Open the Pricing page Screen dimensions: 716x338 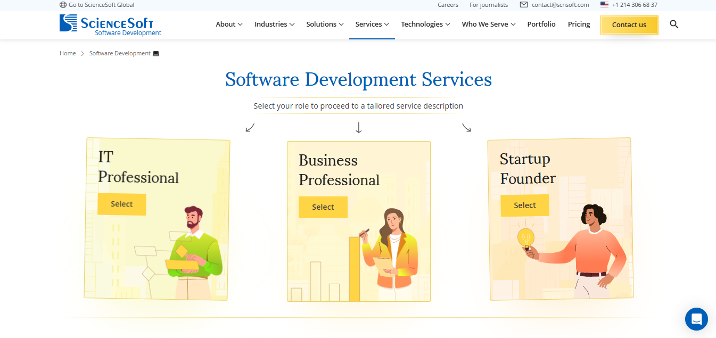click(x=579, y=24)
